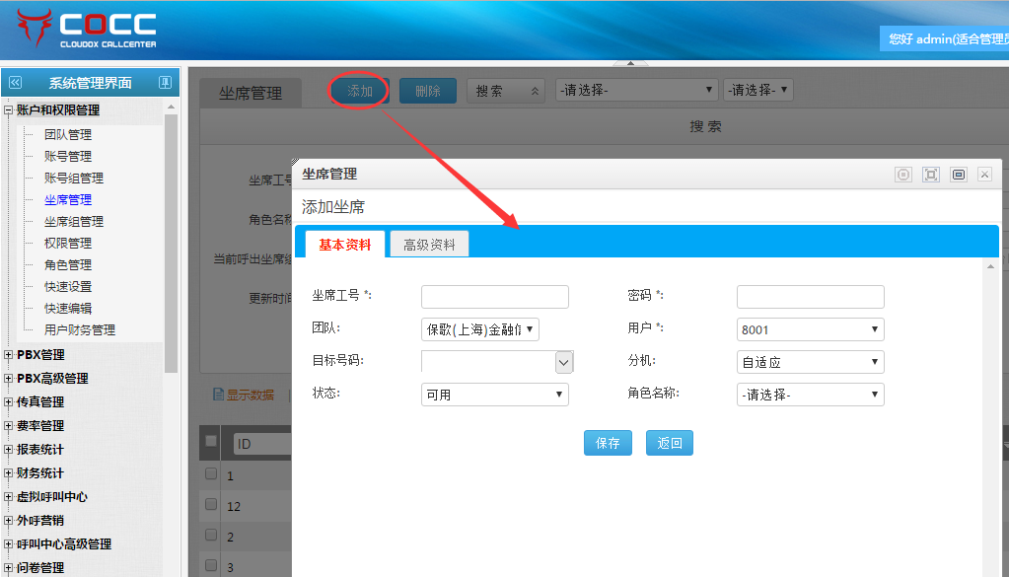The width and height of the screenshot is (1009, 577).
Task: Click the 坐席工号 input field
Action: (x=494, y=297)
